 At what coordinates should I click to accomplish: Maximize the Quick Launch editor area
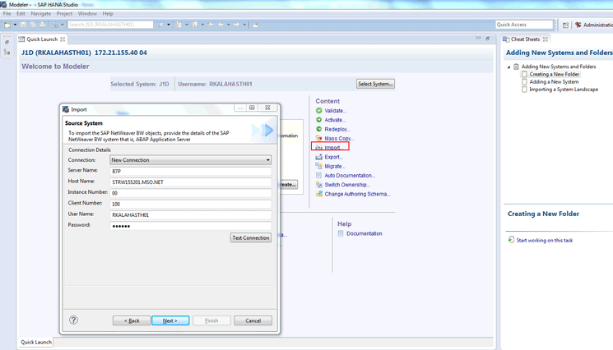(487, 38)
